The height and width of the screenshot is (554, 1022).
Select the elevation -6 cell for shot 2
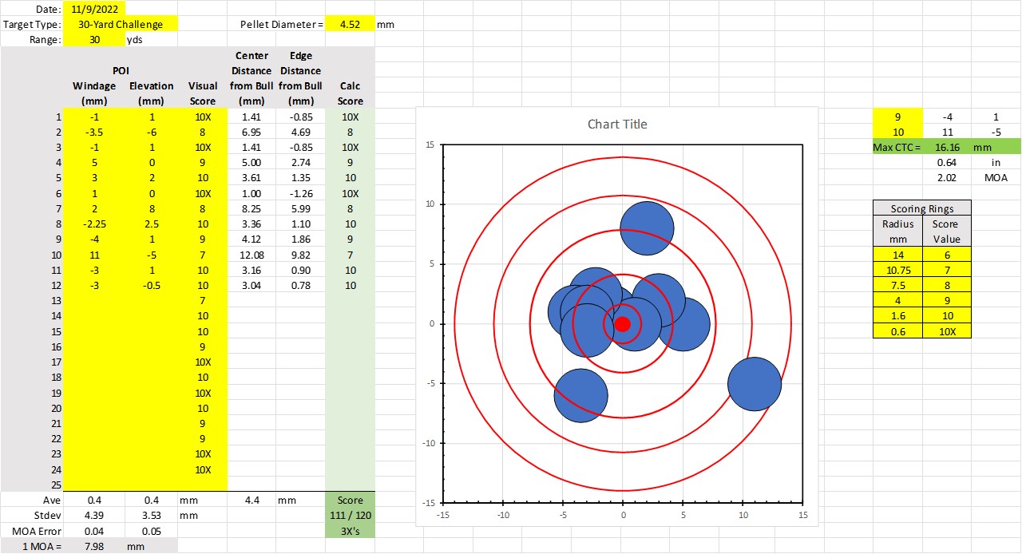152,132
